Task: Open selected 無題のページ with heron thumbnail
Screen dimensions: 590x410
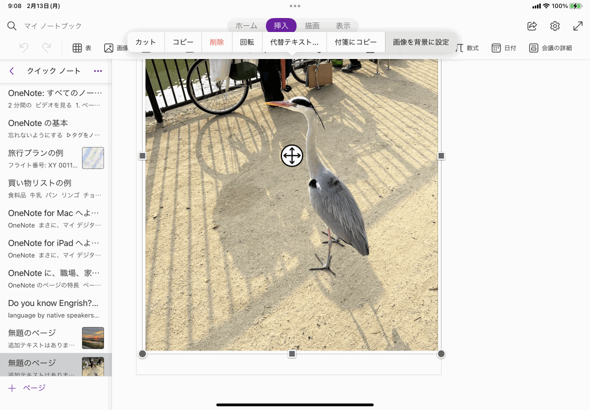Action: [x=55, y=364]
